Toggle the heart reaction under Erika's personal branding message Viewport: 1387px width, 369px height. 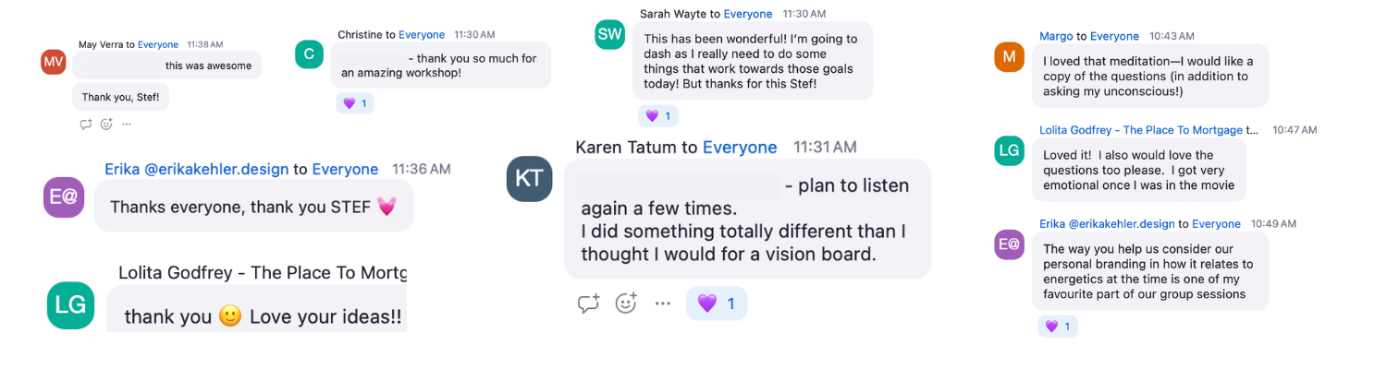point(1057,326)
